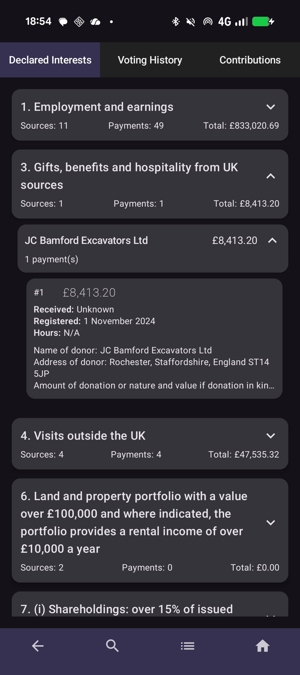Expand Employment and earnings section
Screen dimensions: 300x675
271,107
